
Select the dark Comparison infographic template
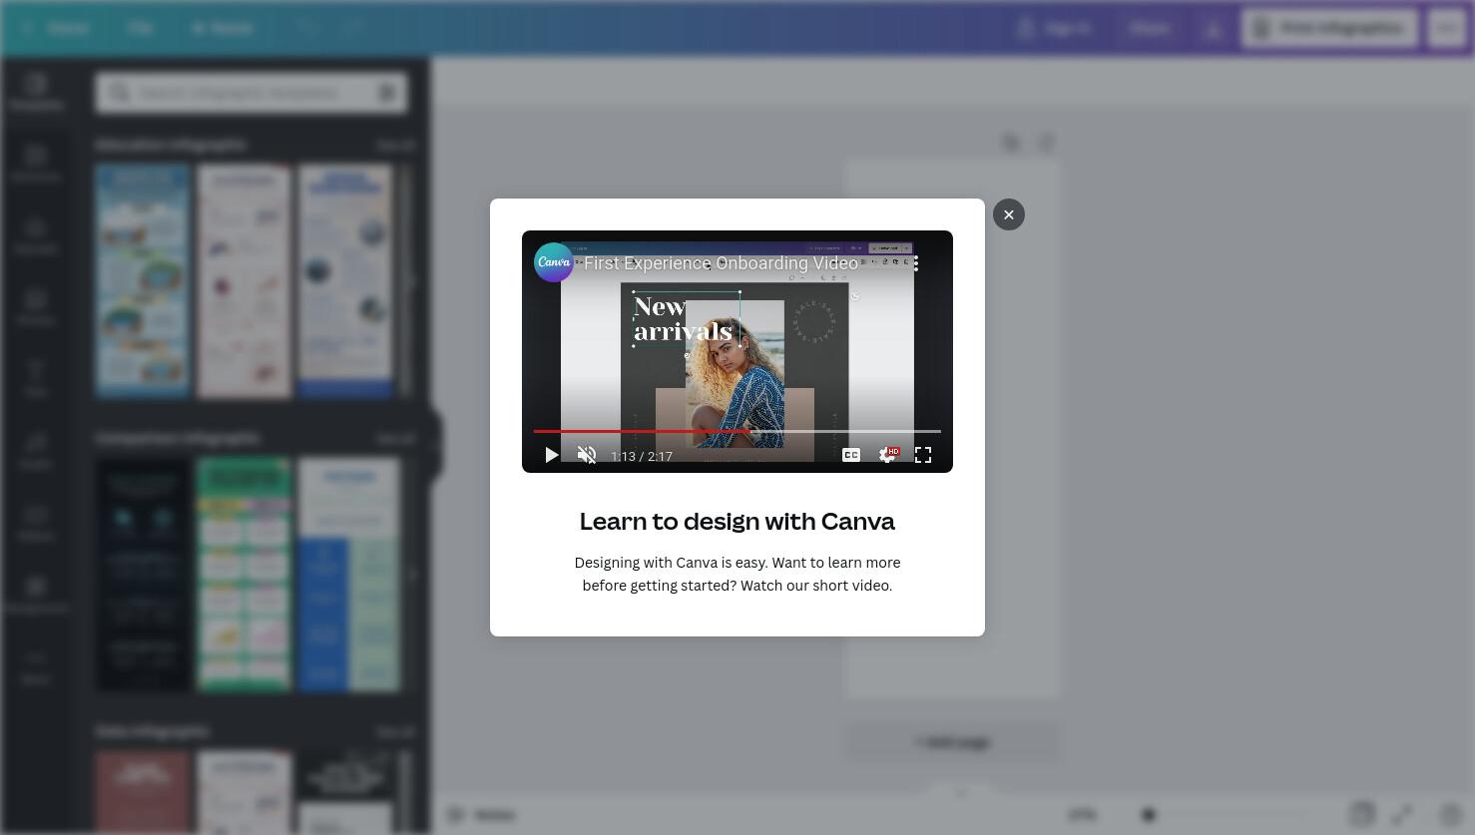(x=142, y=575)
